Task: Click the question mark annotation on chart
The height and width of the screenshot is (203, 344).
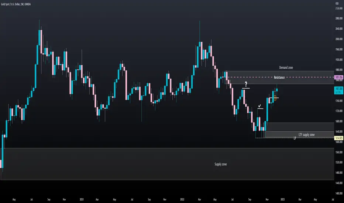Action: 246,84
